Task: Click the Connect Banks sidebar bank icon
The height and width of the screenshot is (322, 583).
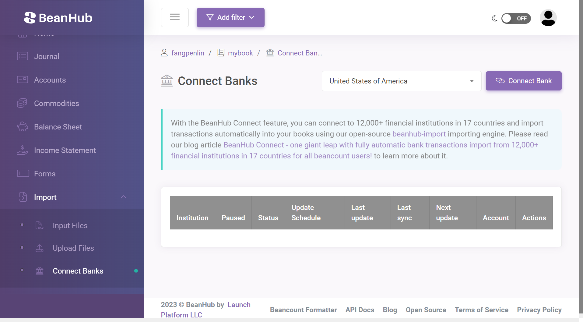Action: [40, 271]
